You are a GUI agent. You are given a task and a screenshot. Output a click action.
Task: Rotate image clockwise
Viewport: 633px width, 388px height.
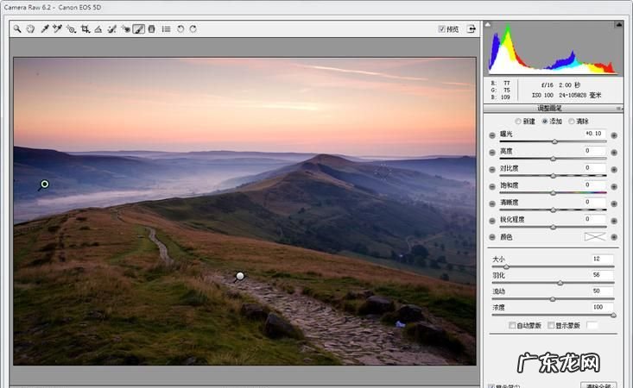[193, 28]
